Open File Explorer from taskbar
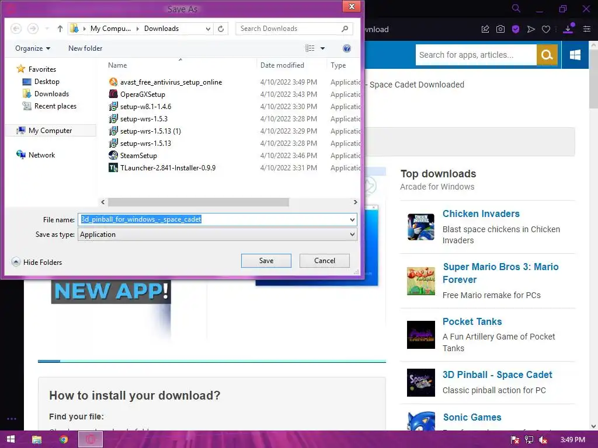Screen dimensions: 598x448 pos(37,440)
